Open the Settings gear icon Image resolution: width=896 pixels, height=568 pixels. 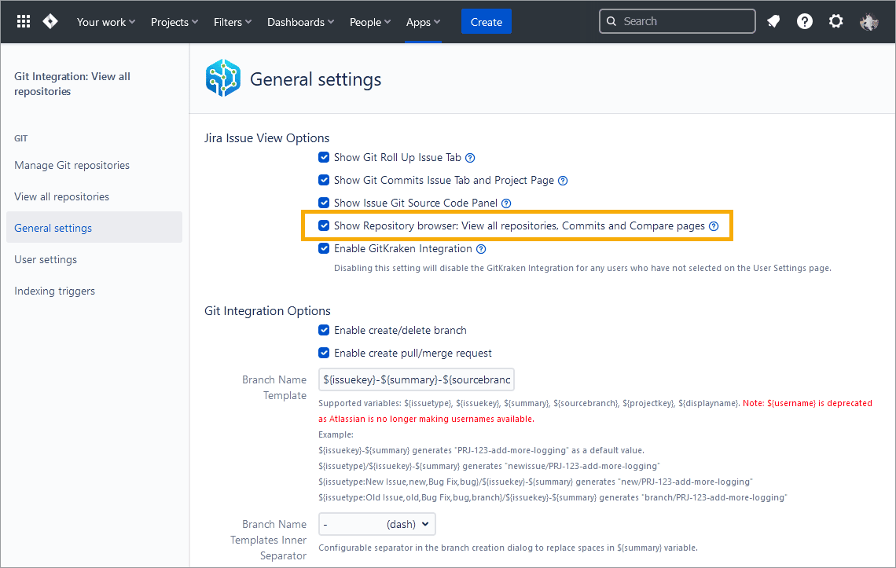tap(836, 22)
